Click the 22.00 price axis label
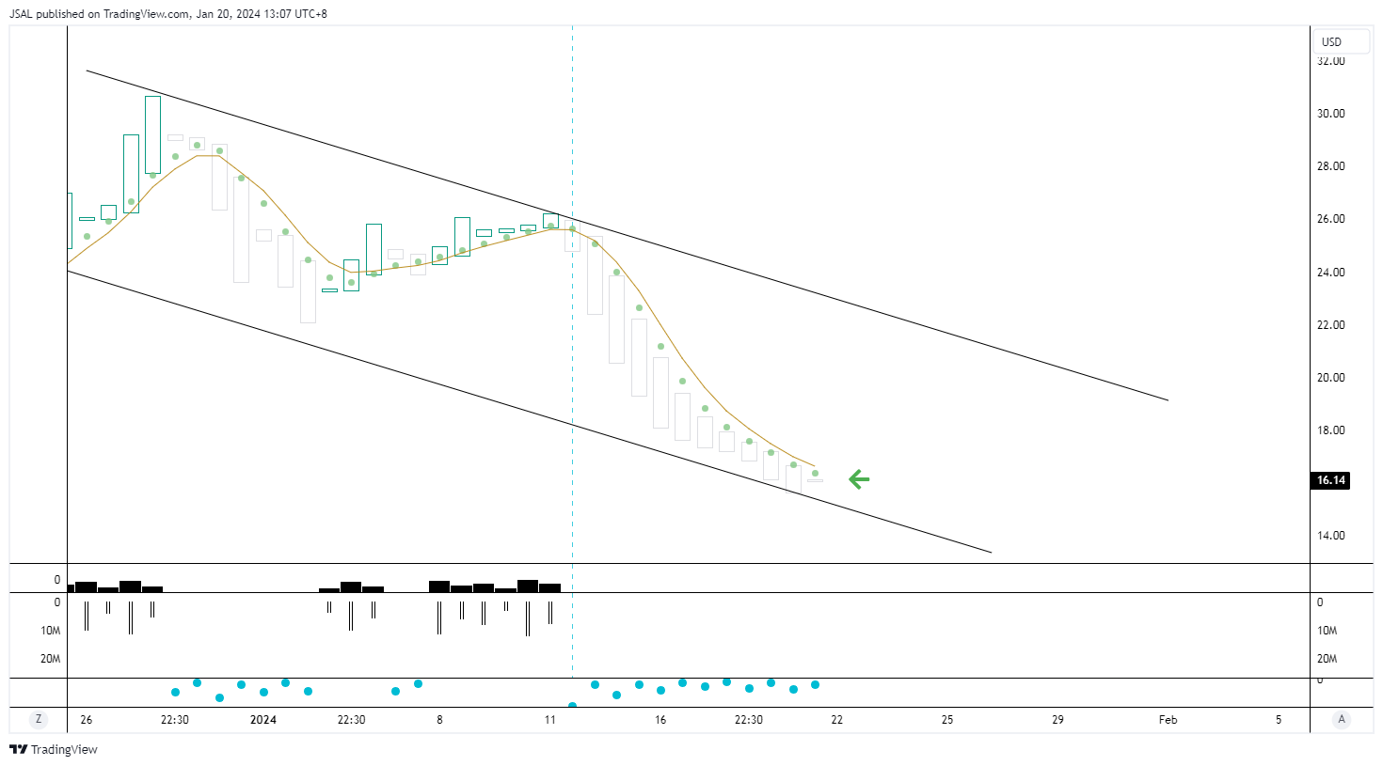1383x766 pixels. pos(1330,325)
